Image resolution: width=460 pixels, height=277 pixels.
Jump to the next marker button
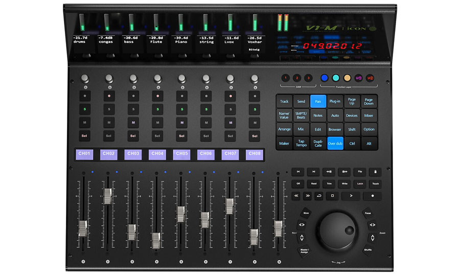pos(313,172)
